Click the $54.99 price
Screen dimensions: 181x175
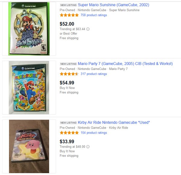pos(67,83)
